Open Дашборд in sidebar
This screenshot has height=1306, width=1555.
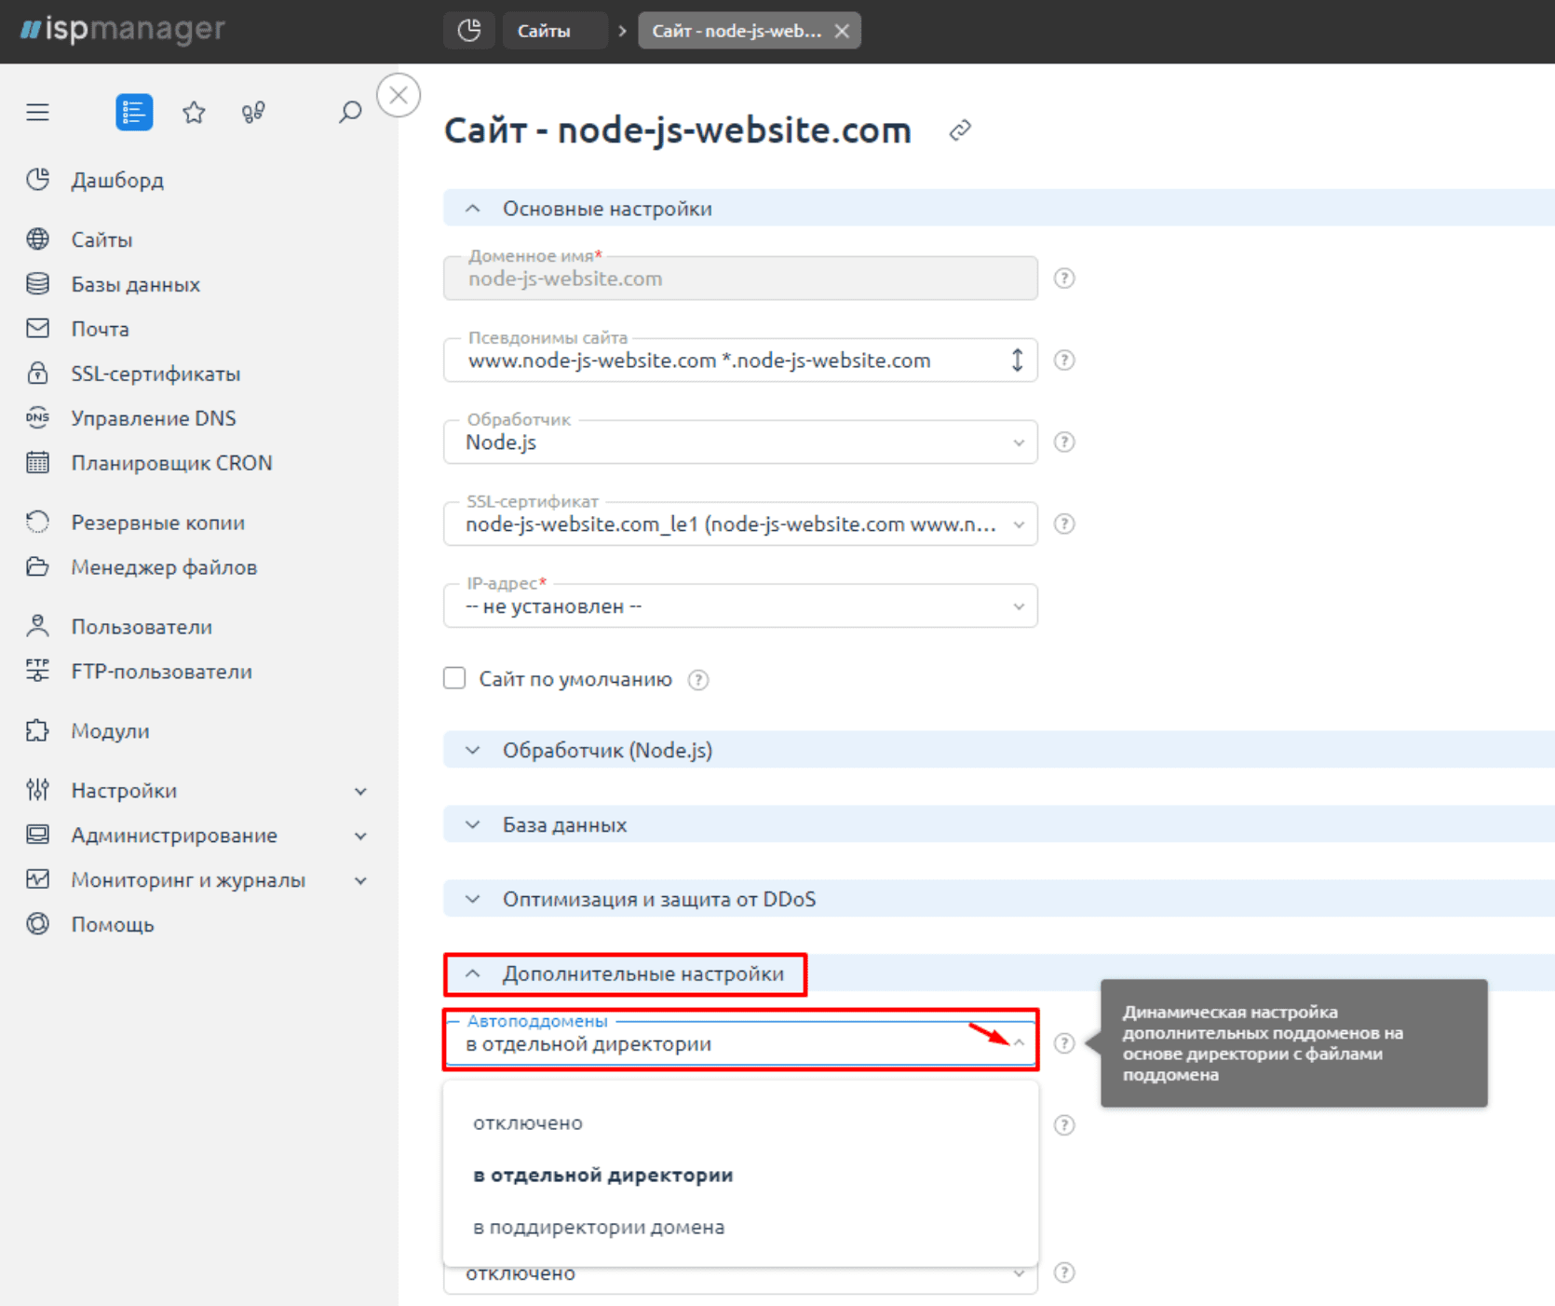pyautogui.click(x=117, y=180)
